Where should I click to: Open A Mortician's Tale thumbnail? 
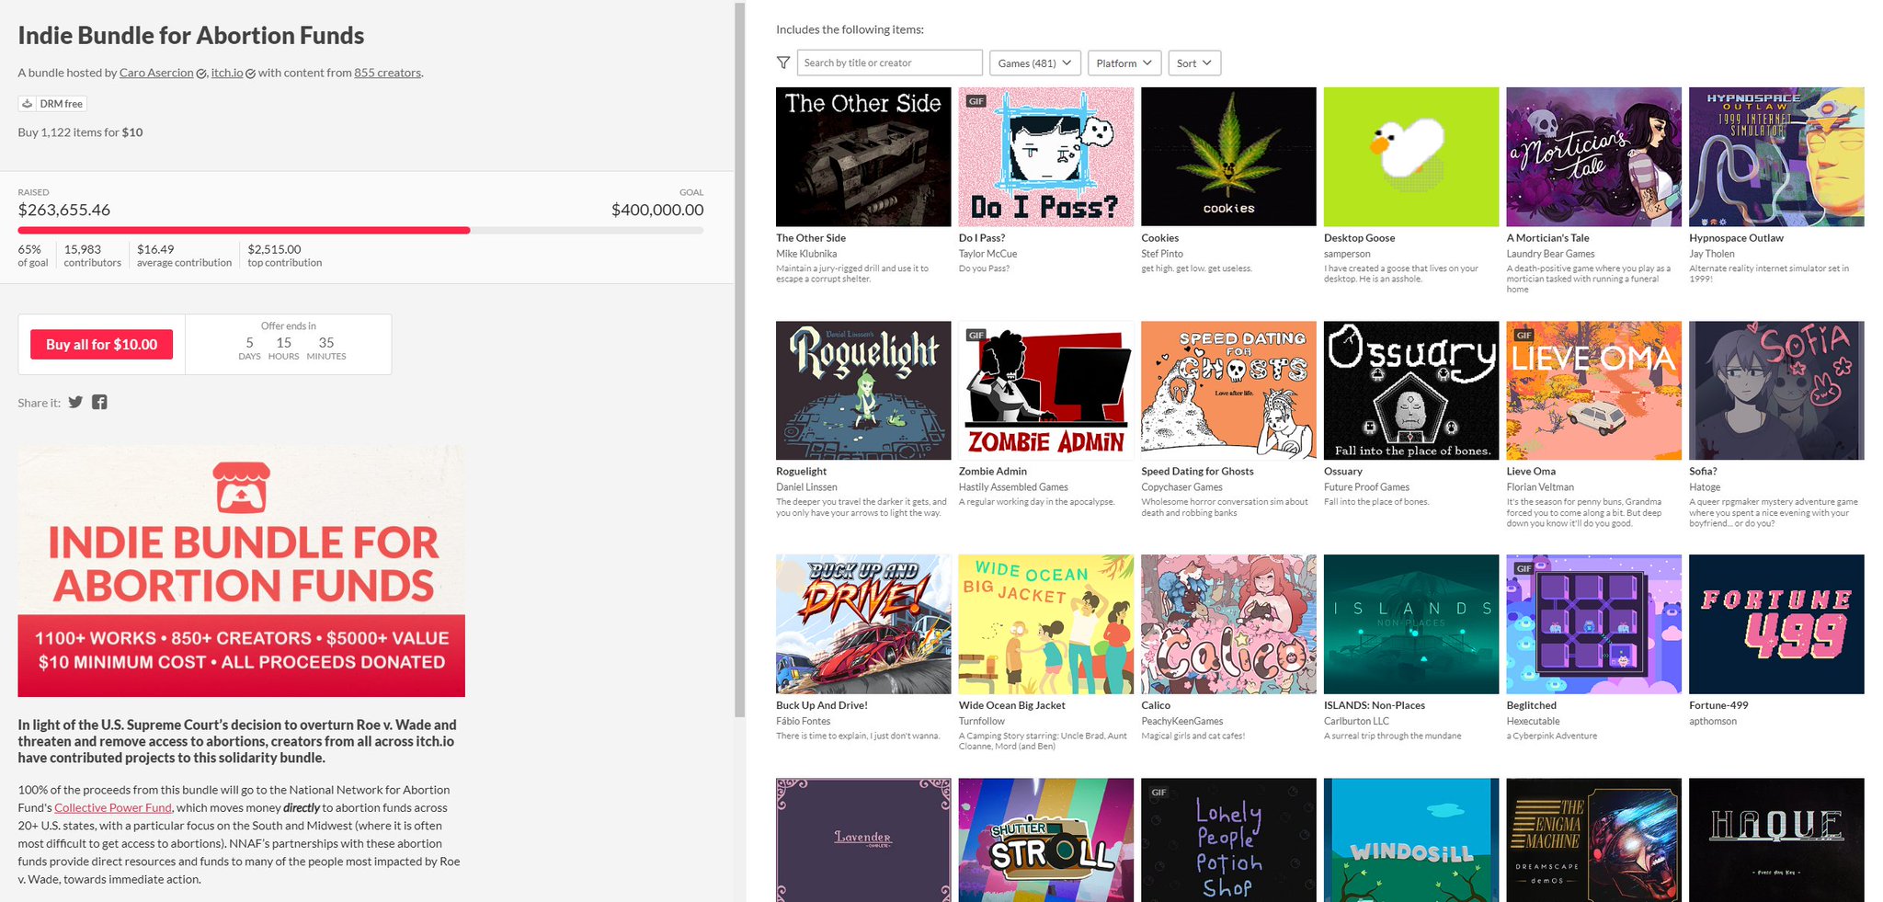click(x=1594, y=156)
